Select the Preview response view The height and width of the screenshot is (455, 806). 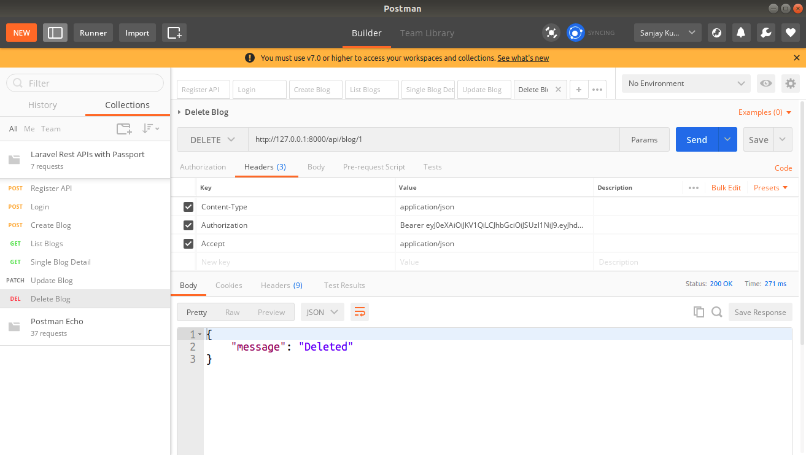[x=271, y=312]
